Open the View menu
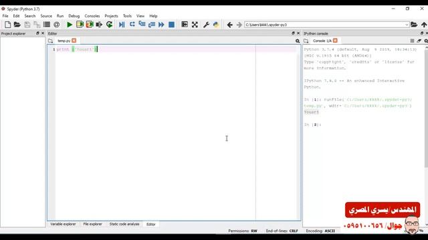This screenshot has height=240, width=428. pos(140,16)
